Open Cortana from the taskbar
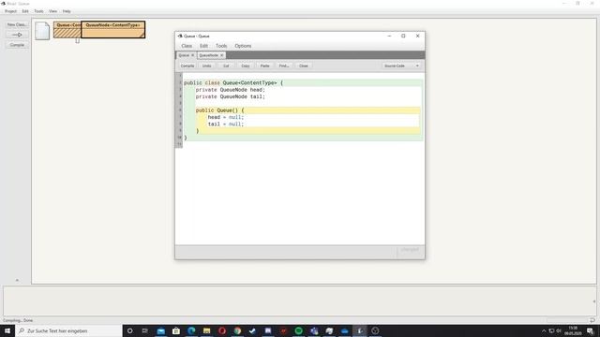 click(129, 330)
